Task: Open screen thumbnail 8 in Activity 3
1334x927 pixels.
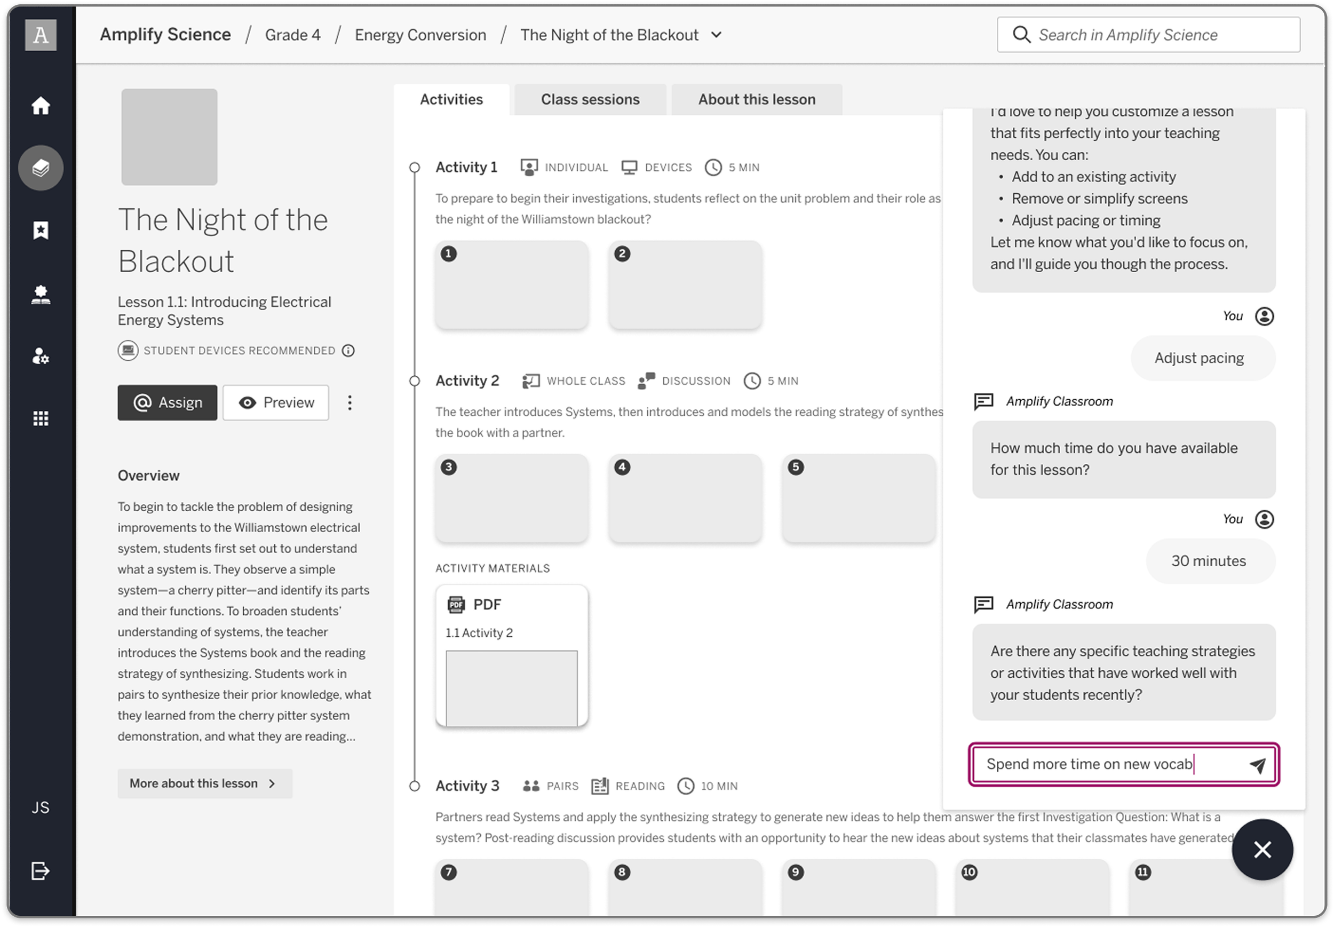Action: [x=685, y=888]
